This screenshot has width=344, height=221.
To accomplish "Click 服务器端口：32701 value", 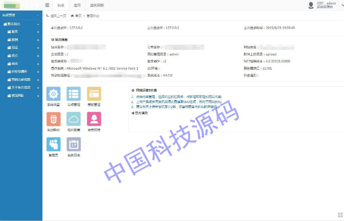I will (x=258, y=68).
